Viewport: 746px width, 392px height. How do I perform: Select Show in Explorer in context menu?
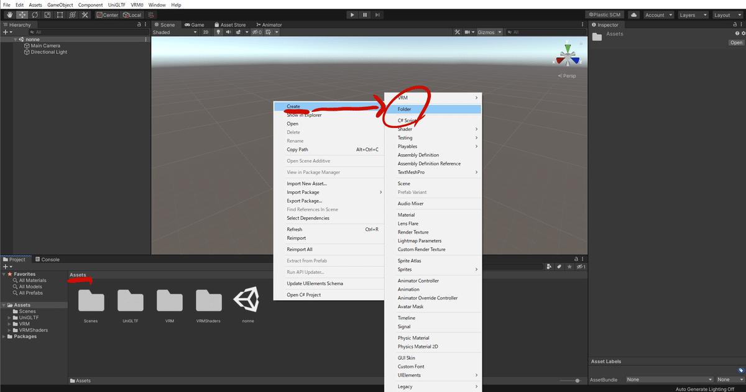328,115
